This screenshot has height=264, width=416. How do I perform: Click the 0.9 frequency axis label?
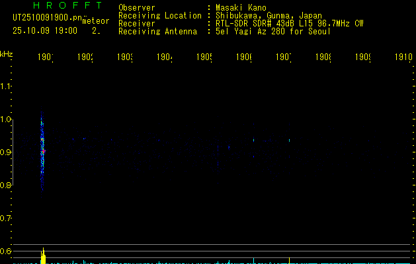pyautogui.click(x=6, y=152)
